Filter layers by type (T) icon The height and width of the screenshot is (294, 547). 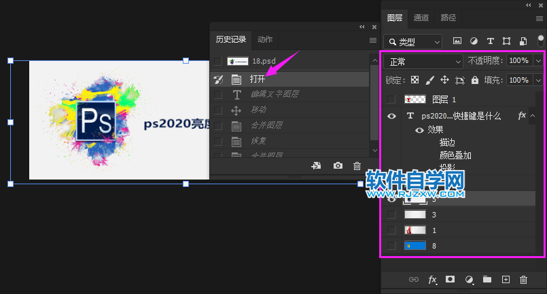(490, 41)
